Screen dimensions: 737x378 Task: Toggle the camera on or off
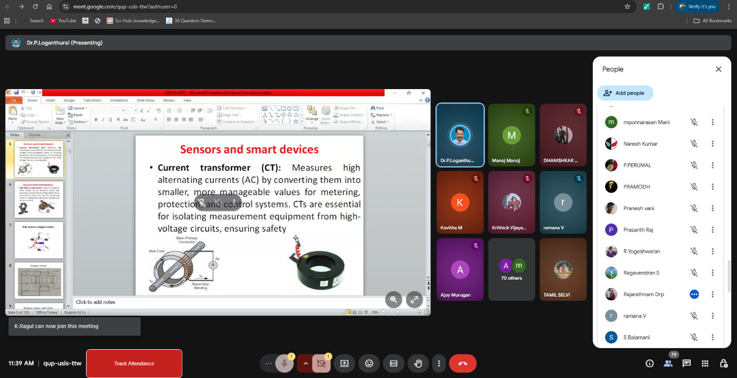(x=321, y=364)
